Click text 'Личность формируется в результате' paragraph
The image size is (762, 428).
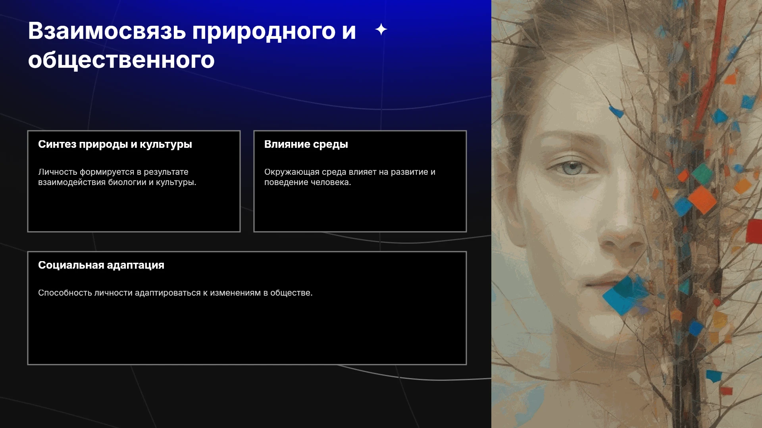coord(117,177)
